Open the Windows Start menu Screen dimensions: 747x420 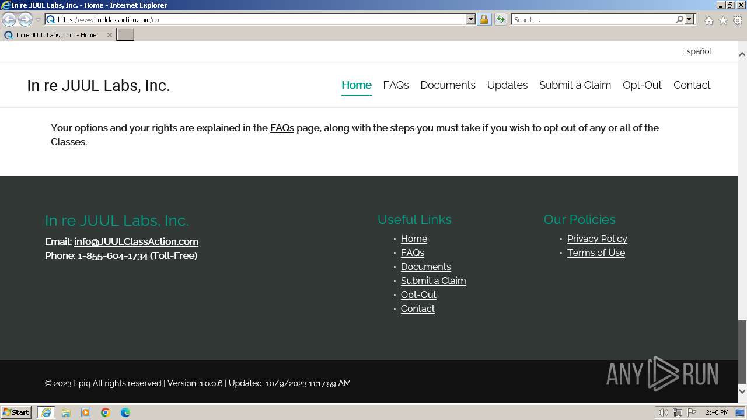click(16, 412)
